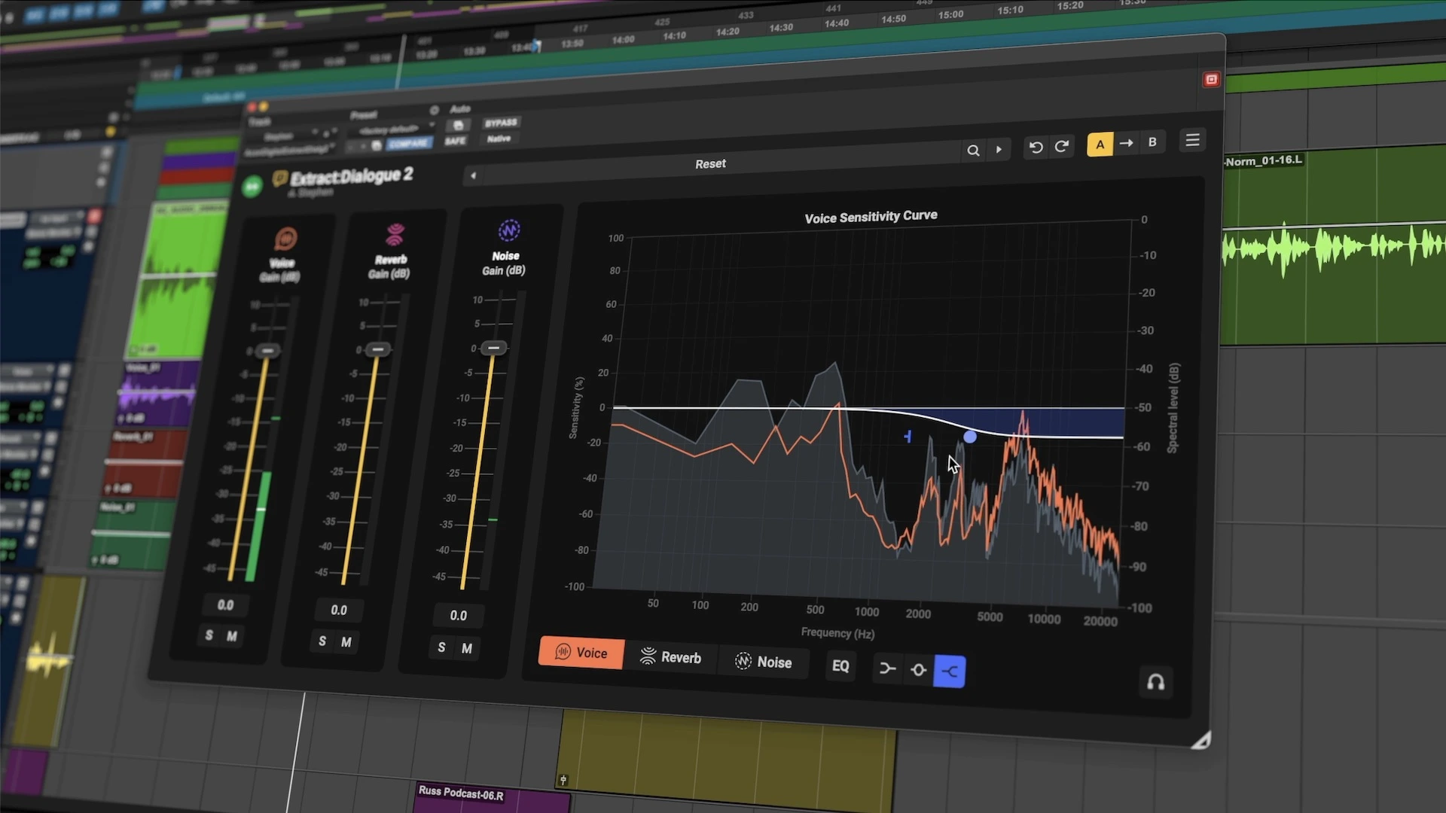The image size is (1446, 813).
Task: Open the preset search magnifier
Action: click(973, 151)
